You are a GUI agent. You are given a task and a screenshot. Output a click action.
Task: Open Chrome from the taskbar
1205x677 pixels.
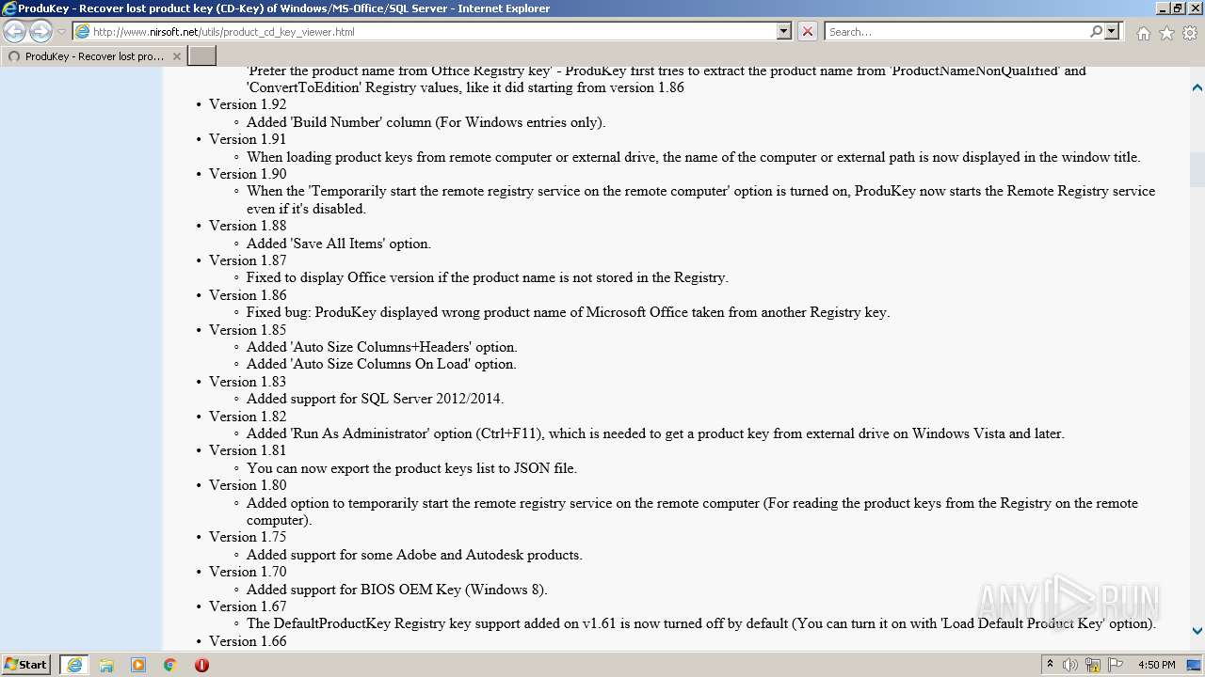[170, 665]
